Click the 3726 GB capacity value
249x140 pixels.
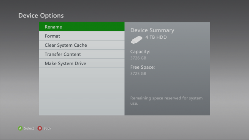point(138,58)
